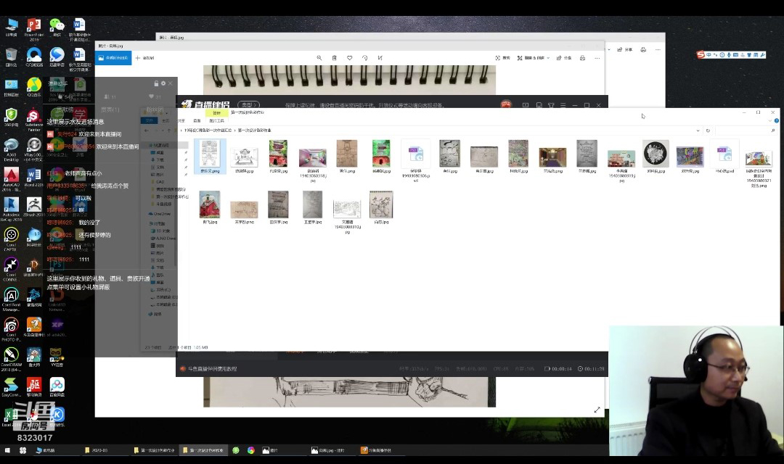The width and height of the screenshot is (784, 464).
Task: Click the heart favorite icon in Photos toolbar
Action: pos(349,58)
